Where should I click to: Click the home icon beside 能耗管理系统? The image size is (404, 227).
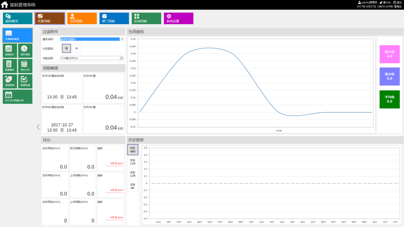(5, 5)
